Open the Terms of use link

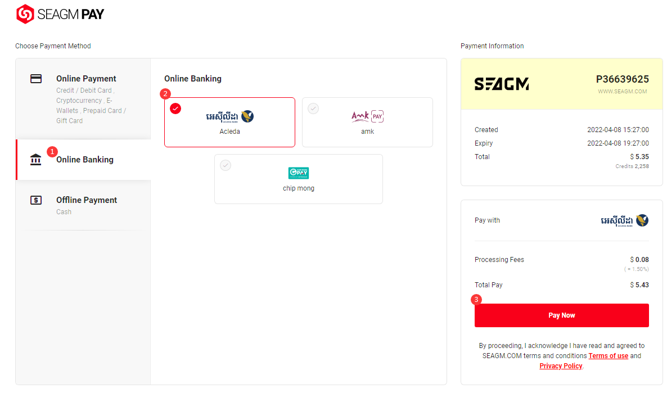pos(609,355)
